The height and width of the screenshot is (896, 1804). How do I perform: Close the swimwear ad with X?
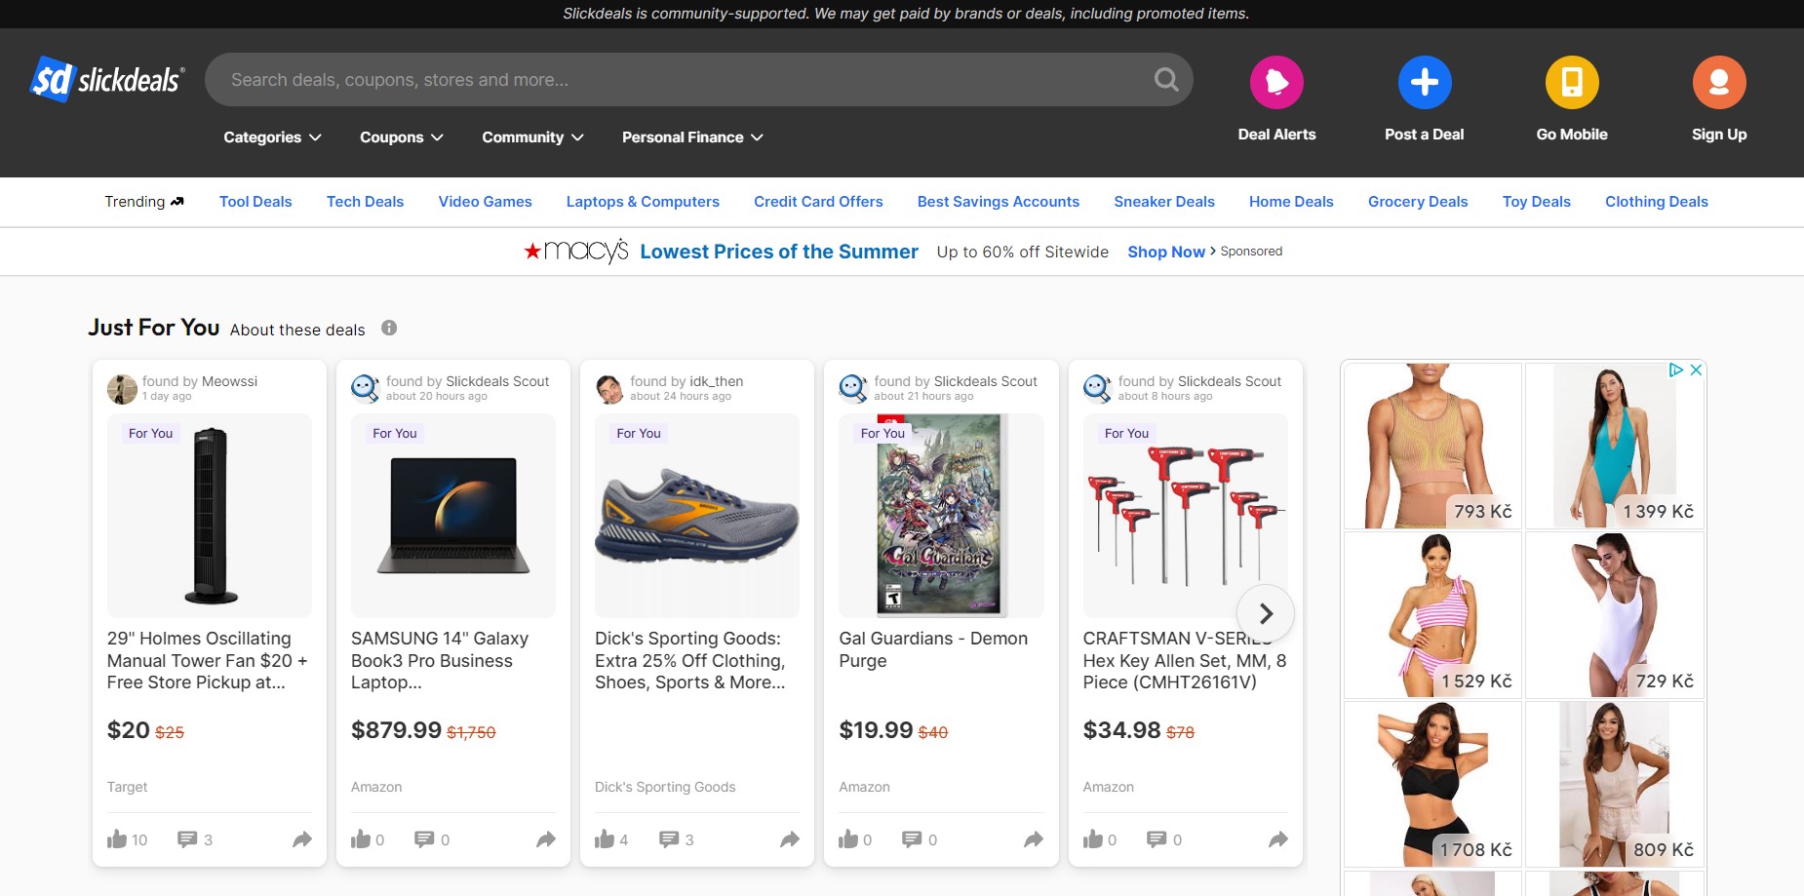pos(1696,370)
